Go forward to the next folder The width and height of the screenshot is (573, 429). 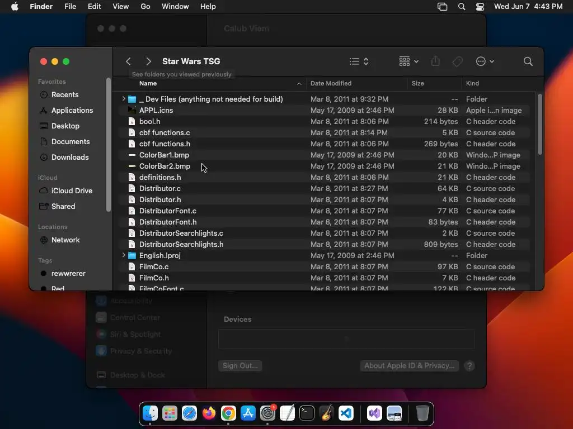(148, 61)
